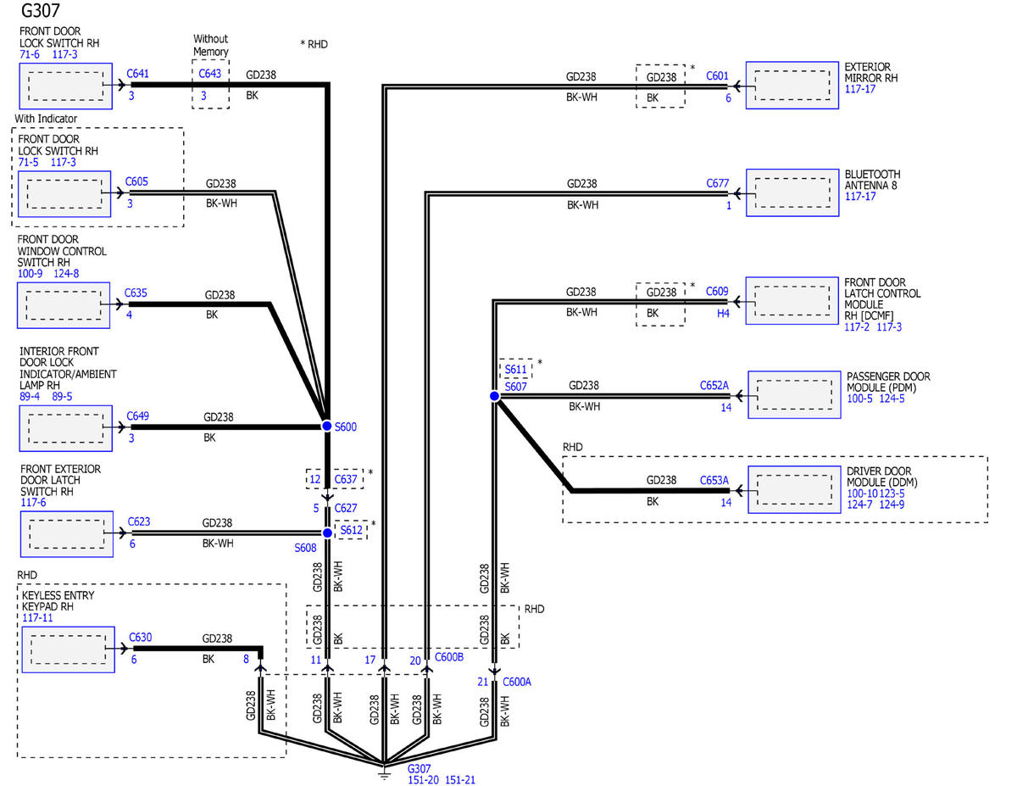Select the S607 splice node dot

pyautogui.click(x=494, y=396)
